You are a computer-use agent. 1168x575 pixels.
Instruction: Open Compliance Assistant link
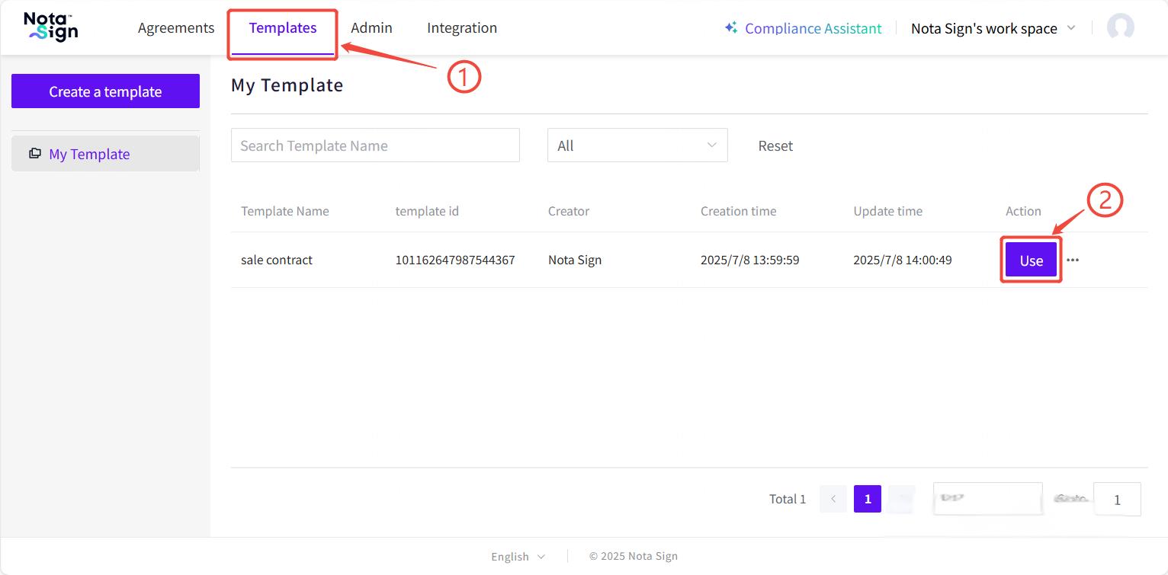coord(813,28)
